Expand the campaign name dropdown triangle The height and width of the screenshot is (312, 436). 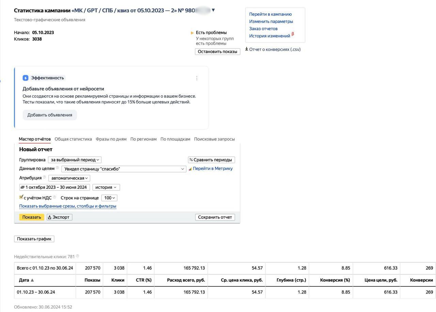tap(213, 10)
